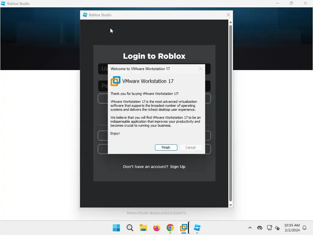313x235 pixels.
Task: Click the Roblox Studio icon in the main title bar
Action: point(3,3)
